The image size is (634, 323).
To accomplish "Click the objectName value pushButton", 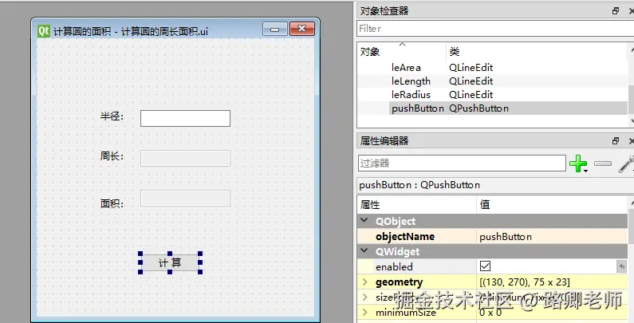I will click(506, 237).
